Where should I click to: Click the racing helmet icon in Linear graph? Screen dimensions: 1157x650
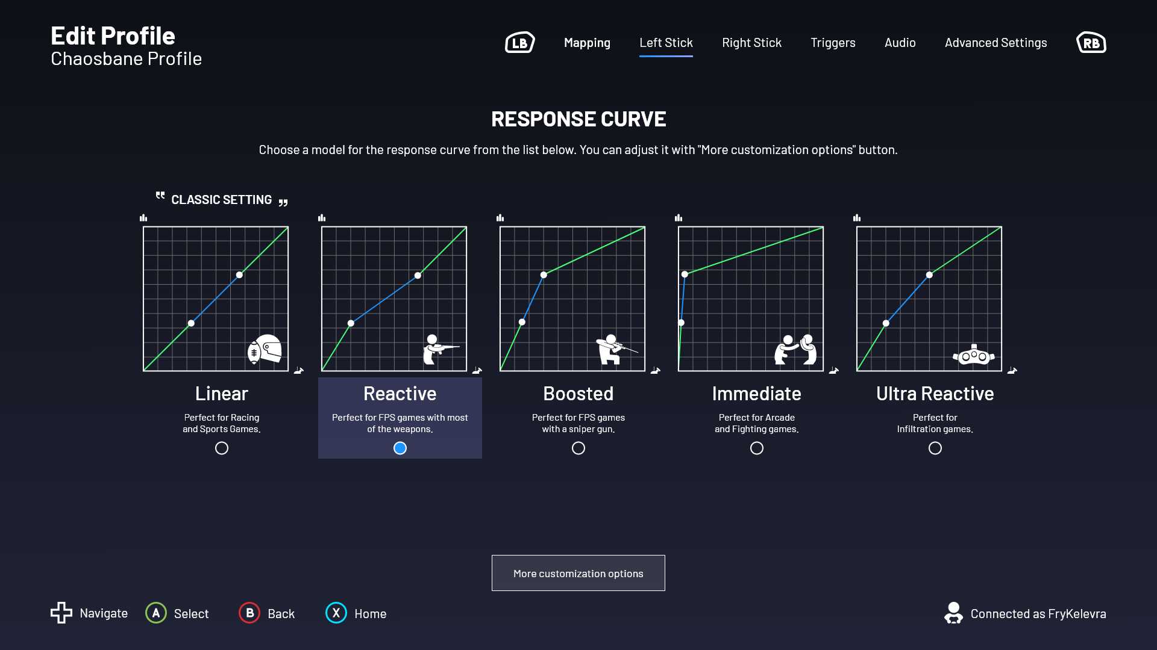point(265,349)
